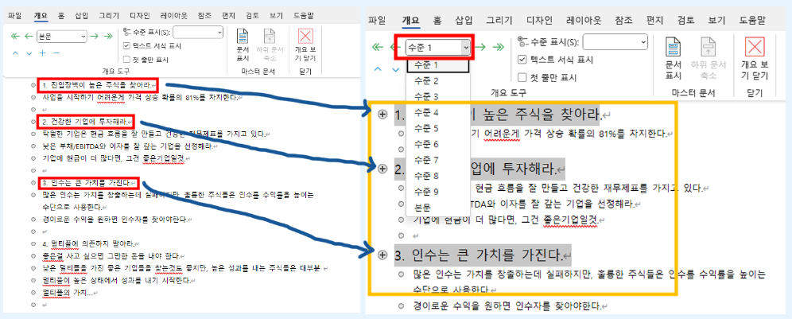
Task: Click 개요 보기 닫기 red X in left window
Action: click(305, 37)
